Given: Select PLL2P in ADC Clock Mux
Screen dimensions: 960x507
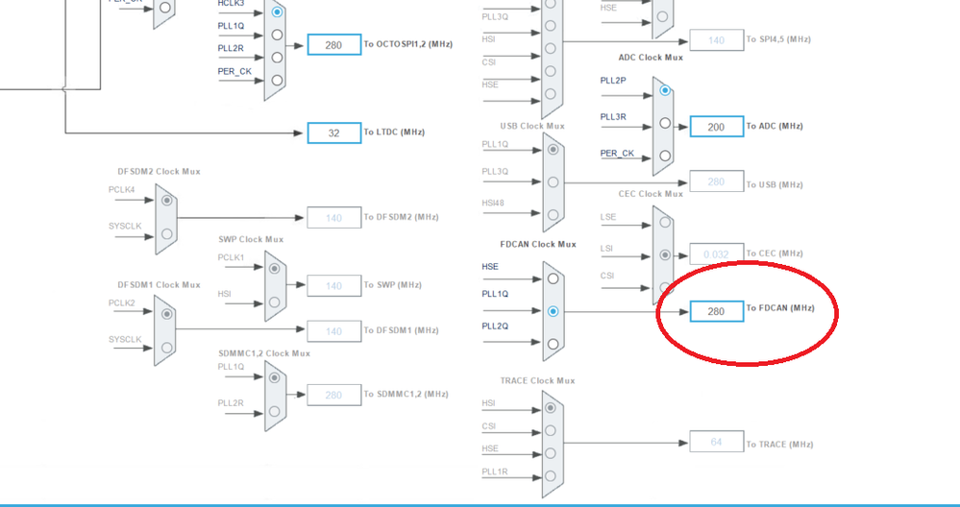Looking at the screenshot, I should click(x=666, y=90).
